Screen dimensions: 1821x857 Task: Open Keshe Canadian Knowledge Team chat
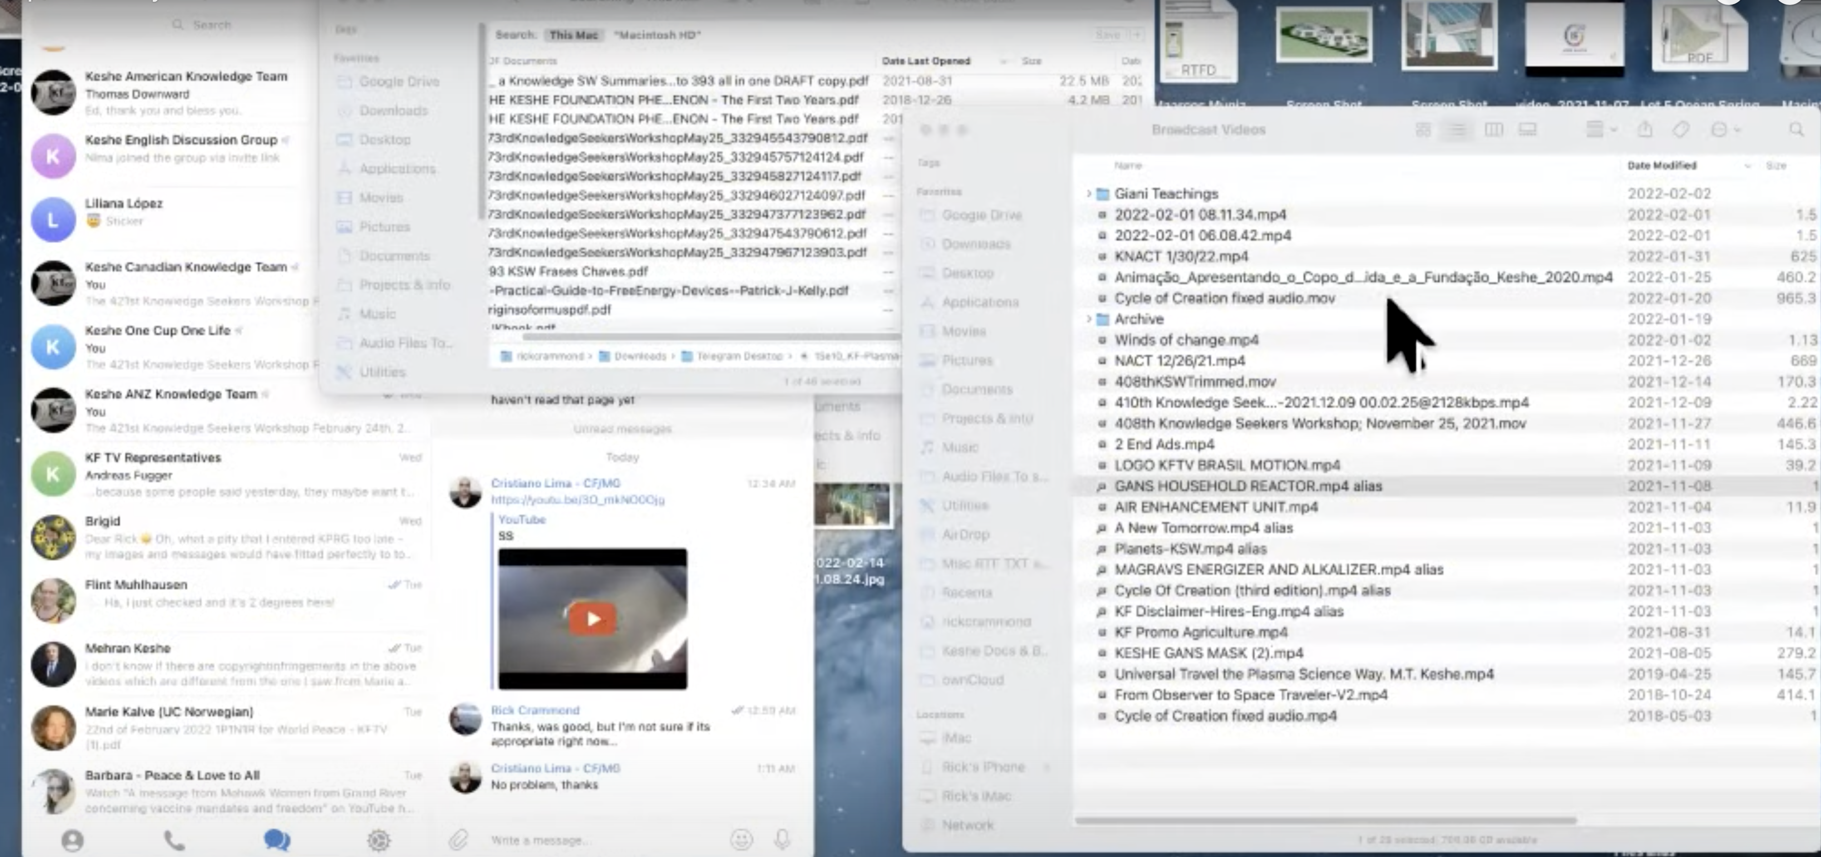coord(170,283)
